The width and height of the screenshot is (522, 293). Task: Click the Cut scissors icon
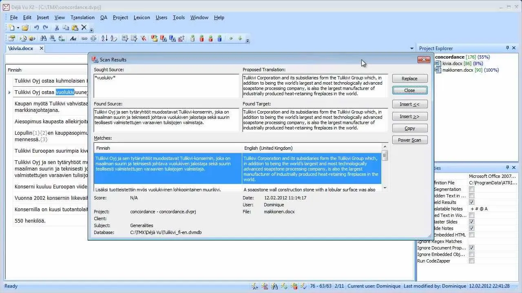pos(57,28)
